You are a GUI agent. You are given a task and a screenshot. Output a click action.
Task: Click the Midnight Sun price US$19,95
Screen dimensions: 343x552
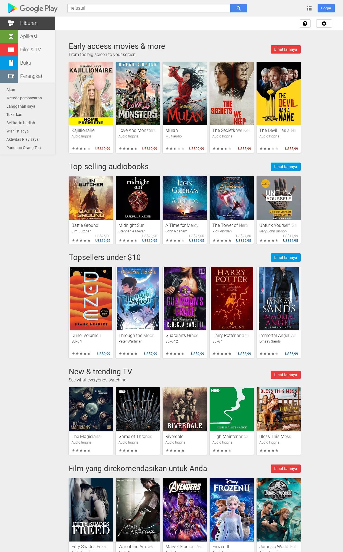150,241
